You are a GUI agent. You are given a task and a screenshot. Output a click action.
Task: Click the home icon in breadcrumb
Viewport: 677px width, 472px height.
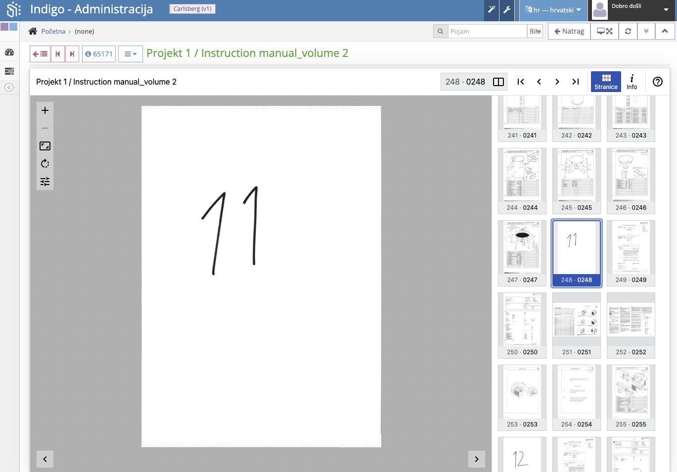click(x=33, y=31)
